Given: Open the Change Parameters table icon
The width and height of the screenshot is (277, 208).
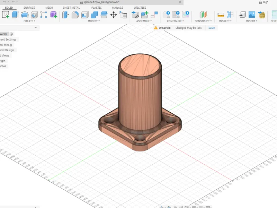Looking at the screenshot, I should [123, 15].
